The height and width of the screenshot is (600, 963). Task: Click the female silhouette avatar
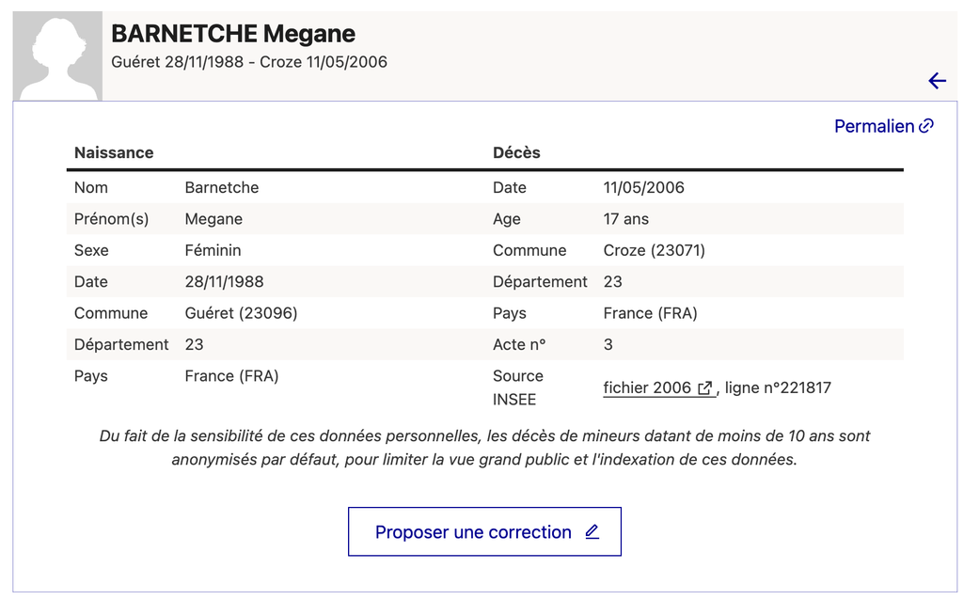(x=57, y=56)
